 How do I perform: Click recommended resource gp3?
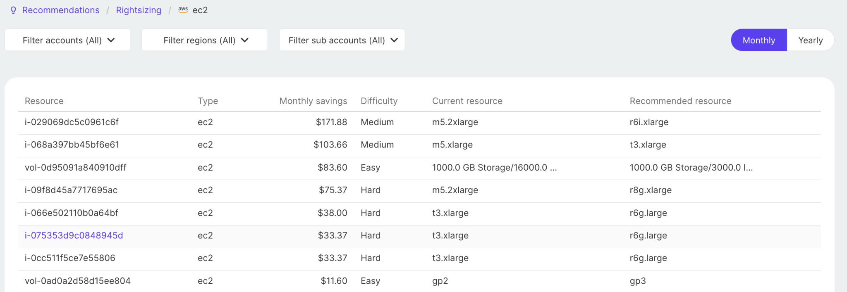click(638, 281)
